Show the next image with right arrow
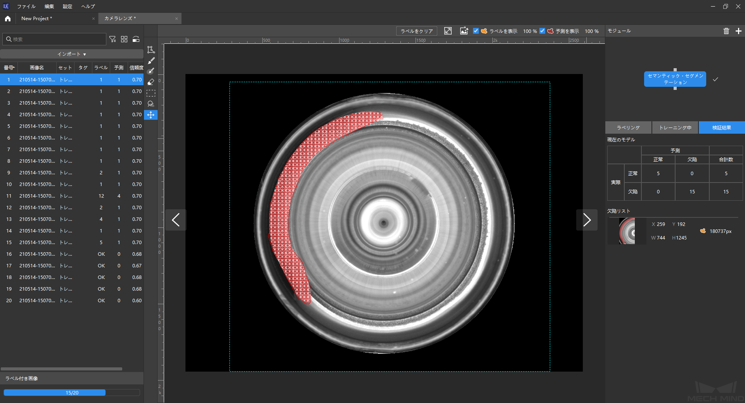The height and width of the screenshot is (403, 745). point(587,220)
